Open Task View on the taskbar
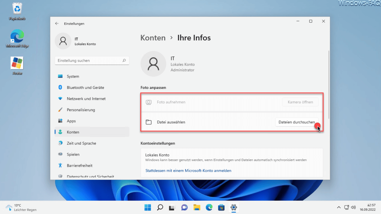The width and height of the screenshot is (381, 214). point(172,207)
